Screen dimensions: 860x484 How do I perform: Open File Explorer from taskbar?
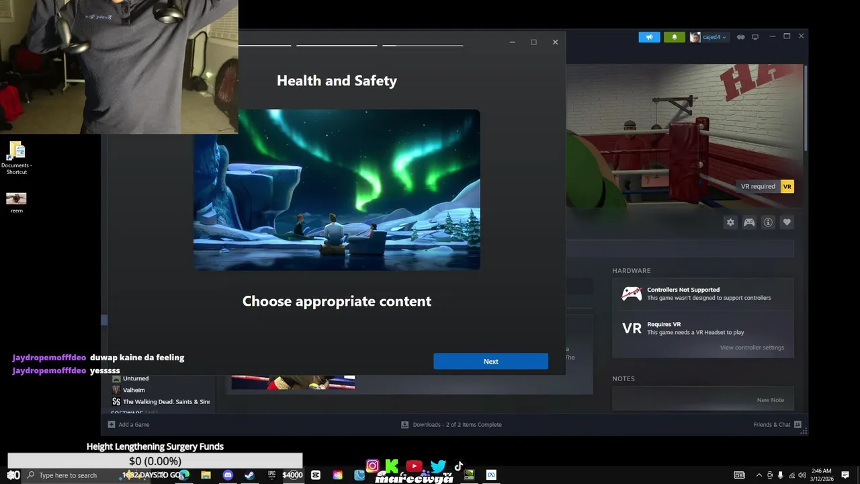click(206, 475)
